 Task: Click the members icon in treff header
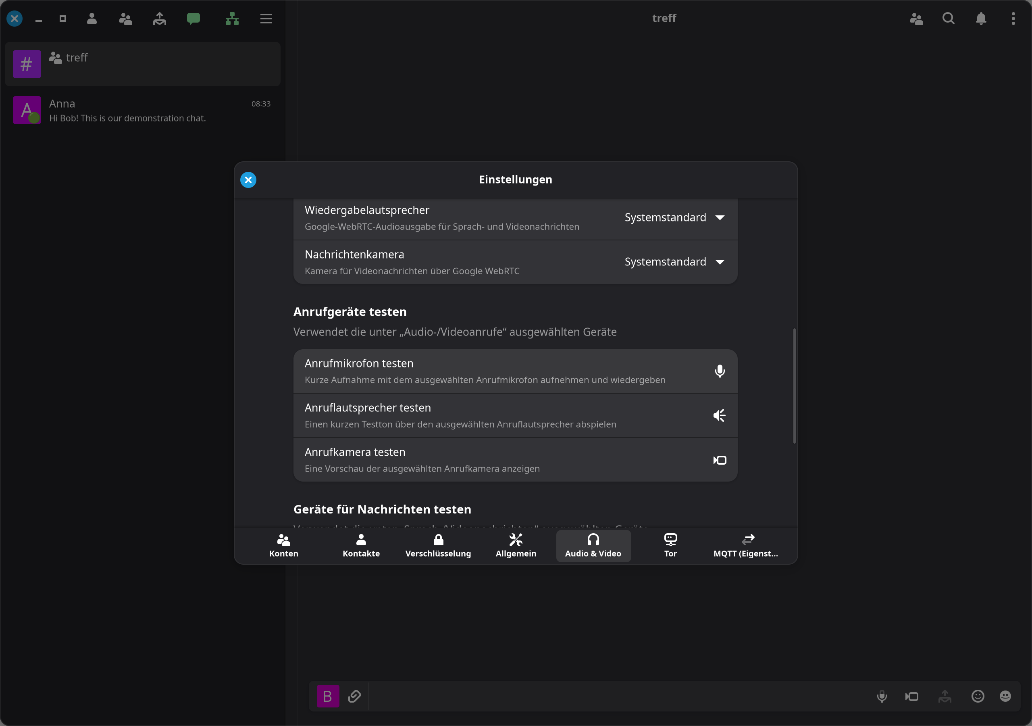click(916, 19)
